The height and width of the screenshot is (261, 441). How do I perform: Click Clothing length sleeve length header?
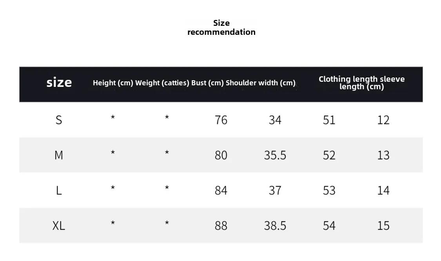(x=361, y=83)
